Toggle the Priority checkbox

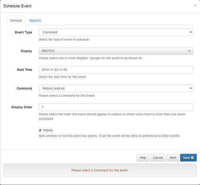(40, 130)
